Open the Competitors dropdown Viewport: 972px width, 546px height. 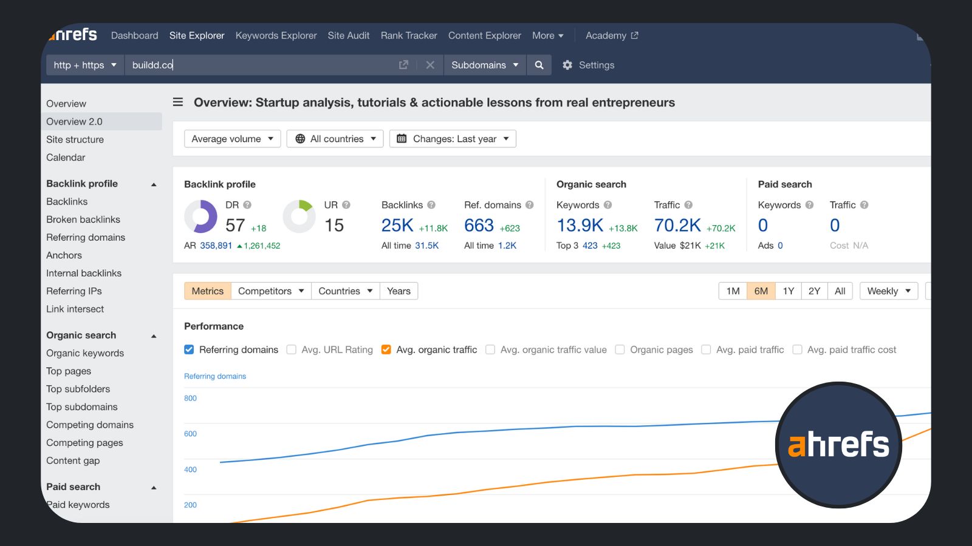point(271,291)
